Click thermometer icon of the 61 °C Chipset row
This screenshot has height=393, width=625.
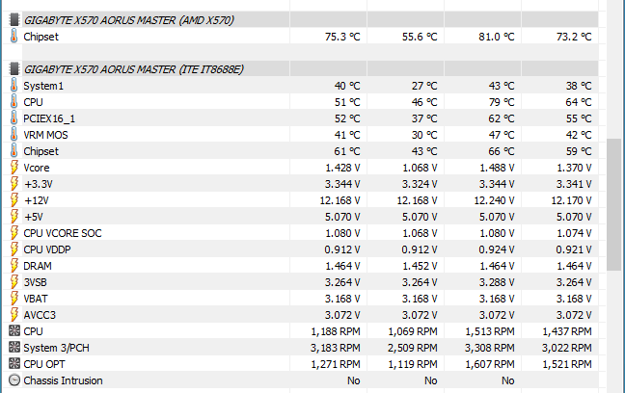click(x=14, y=151)
